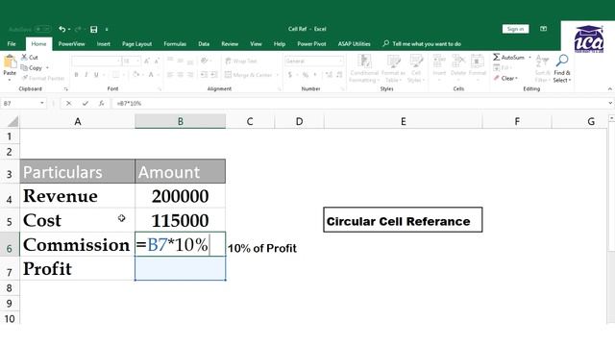
Task: Expand the formula bar chevron
Action: tap(610, 103)
